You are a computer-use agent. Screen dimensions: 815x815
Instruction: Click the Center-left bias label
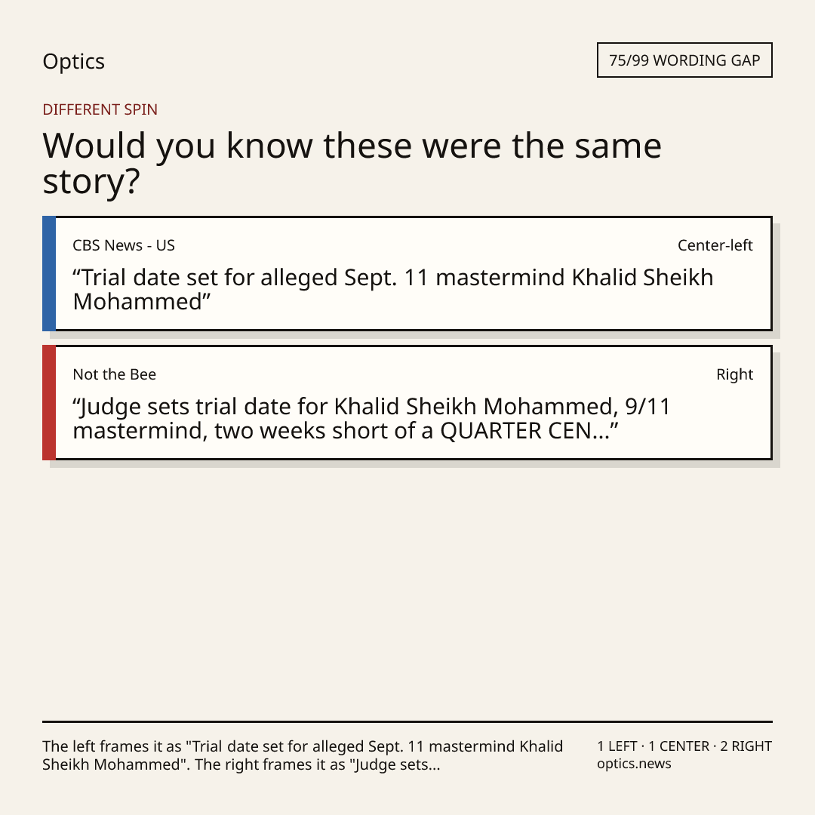tap(715, 245)
